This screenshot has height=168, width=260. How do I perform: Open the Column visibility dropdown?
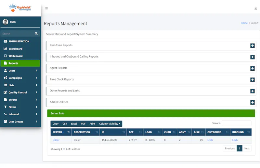point(110,124)
